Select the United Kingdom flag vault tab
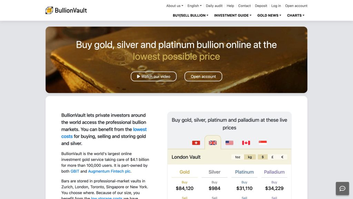The height and width of the screenshot is (199, 353). [x=213, y=143]
